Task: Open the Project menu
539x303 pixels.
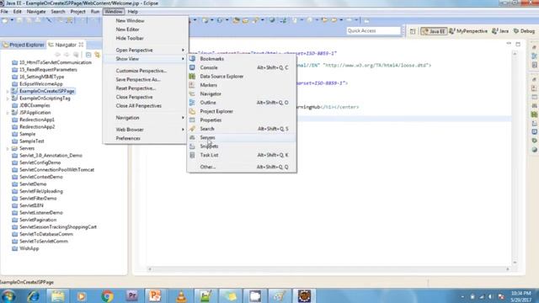Action: (x=77, y=11)
